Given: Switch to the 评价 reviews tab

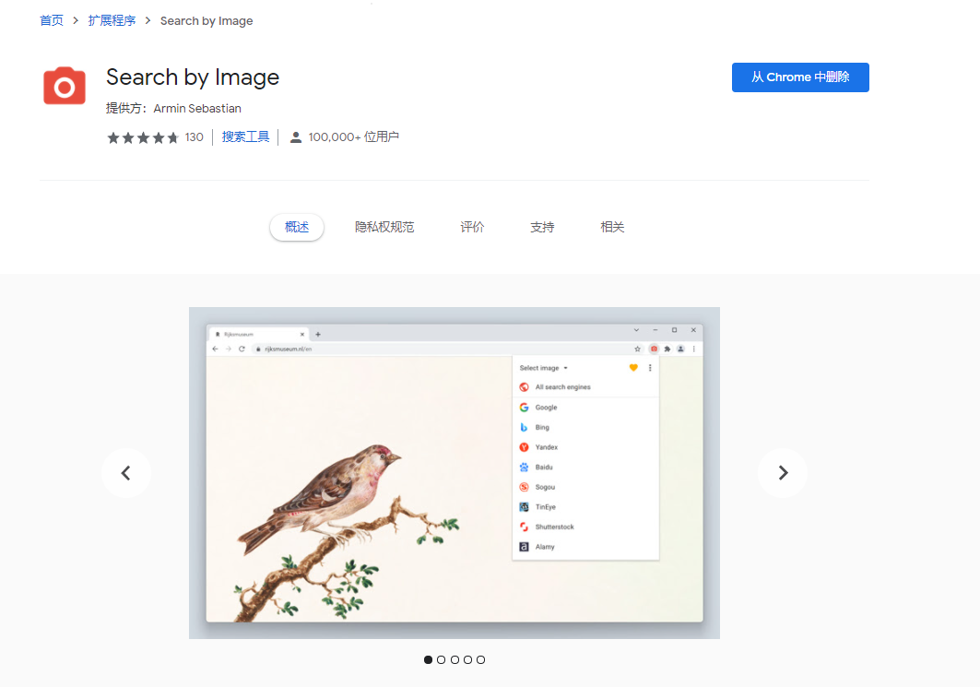Looking at the screenshot, I should 472,227.
